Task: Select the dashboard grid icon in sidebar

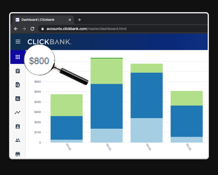Action: (18, 57)
